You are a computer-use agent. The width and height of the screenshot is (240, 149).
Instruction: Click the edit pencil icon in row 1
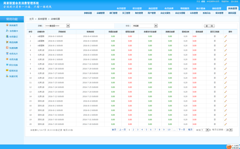225,36
